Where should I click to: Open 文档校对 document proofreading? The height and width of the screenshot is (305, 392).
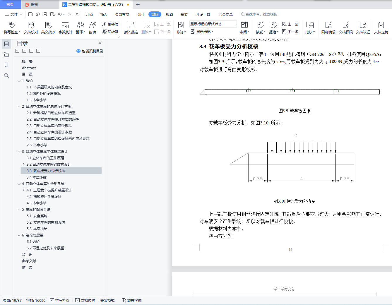(31, 28)
